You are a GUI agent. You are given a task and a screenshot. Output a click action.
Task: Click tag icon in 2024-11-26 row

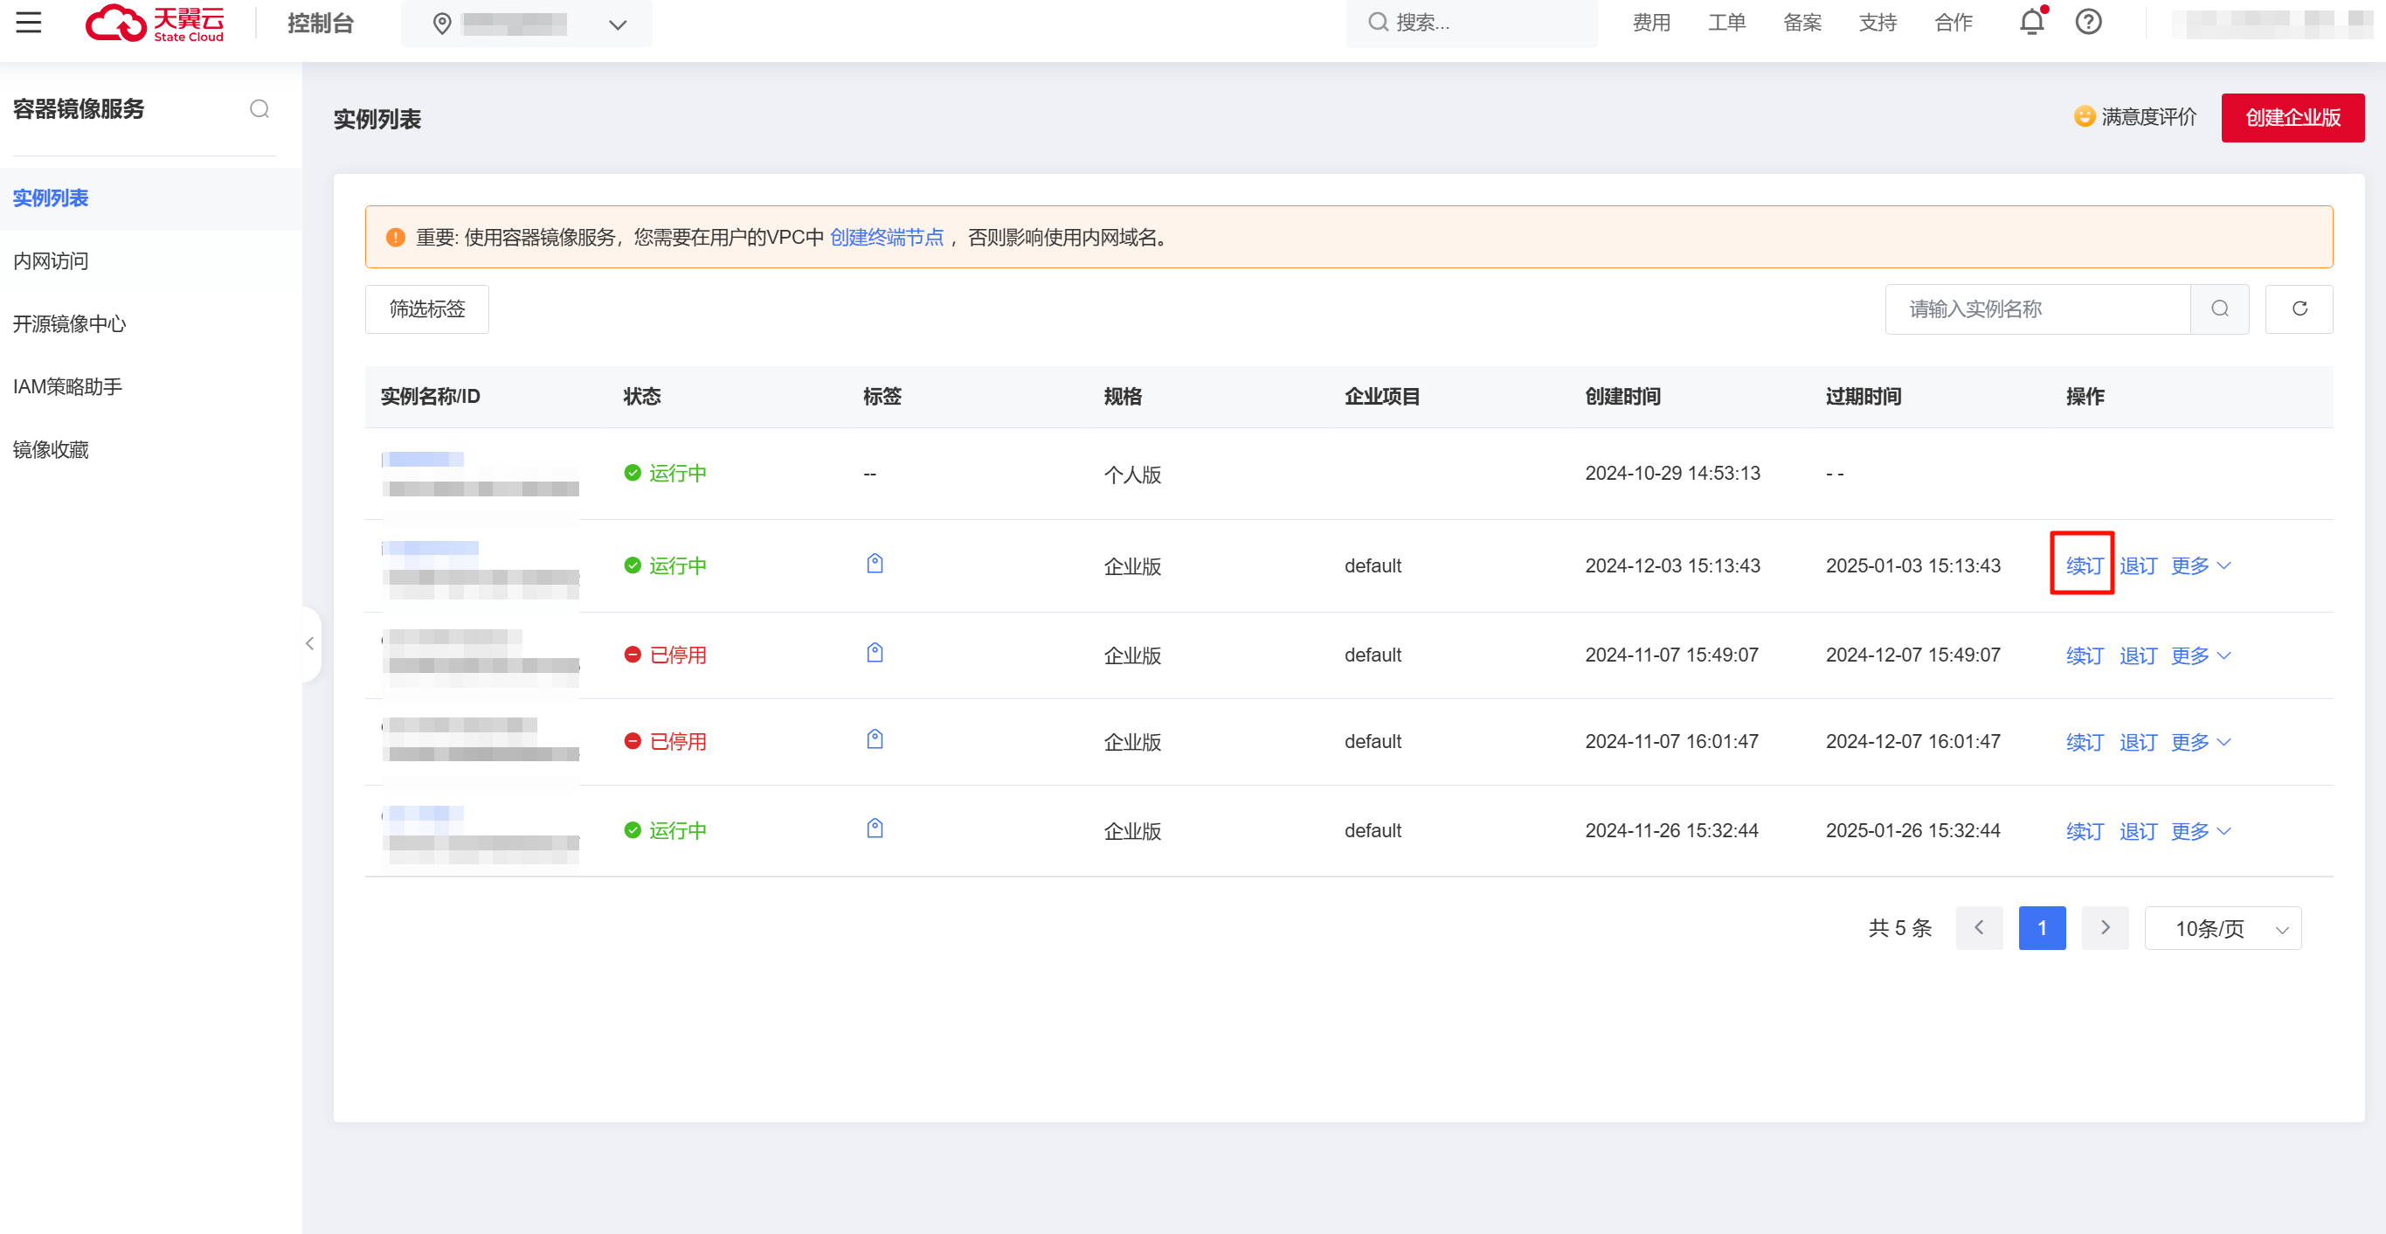[x=875, y=828]
